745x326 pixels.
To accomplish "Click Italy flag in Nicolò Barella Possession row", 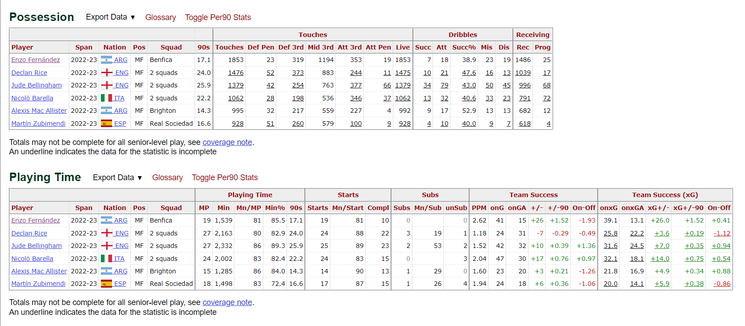I will 106,98.
